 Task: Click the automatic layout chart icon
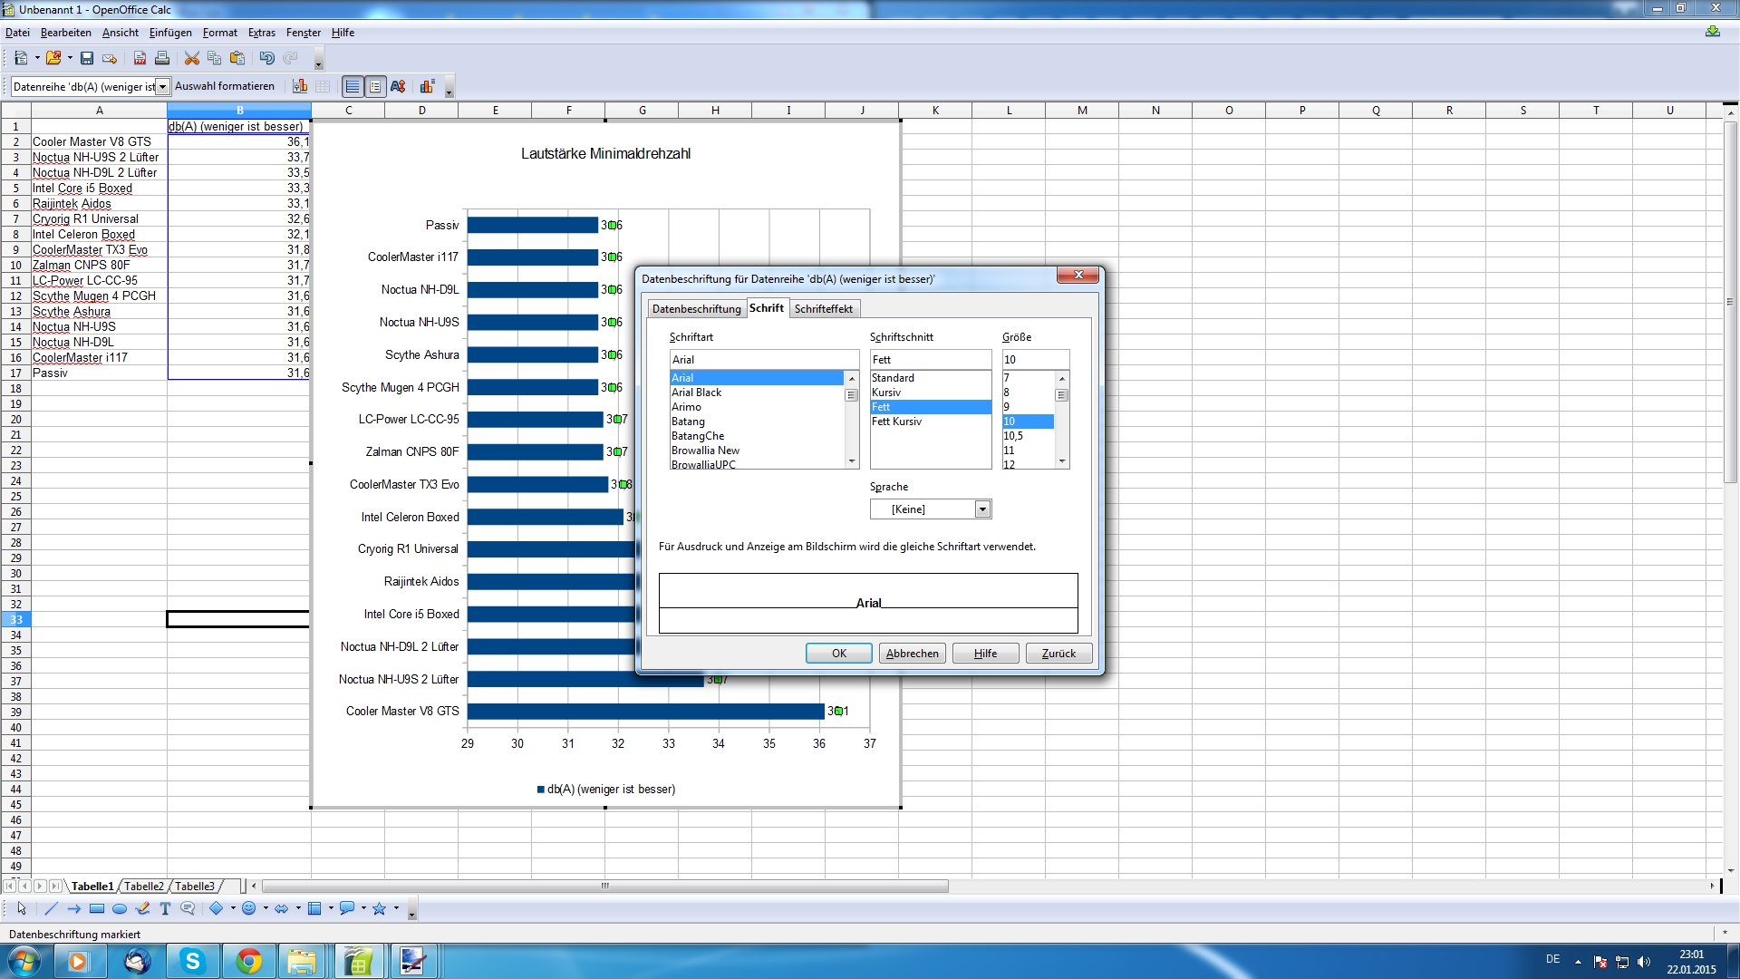coord(427,86)
